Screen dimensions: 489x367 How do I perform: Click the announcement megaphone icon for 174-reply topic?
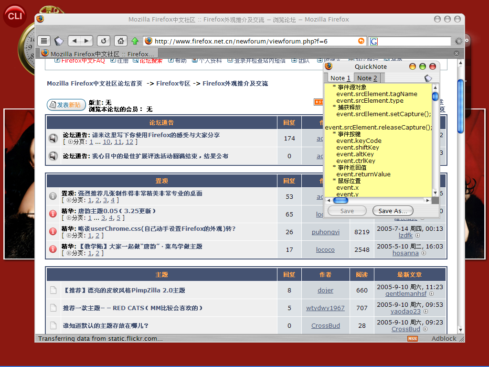53,138
